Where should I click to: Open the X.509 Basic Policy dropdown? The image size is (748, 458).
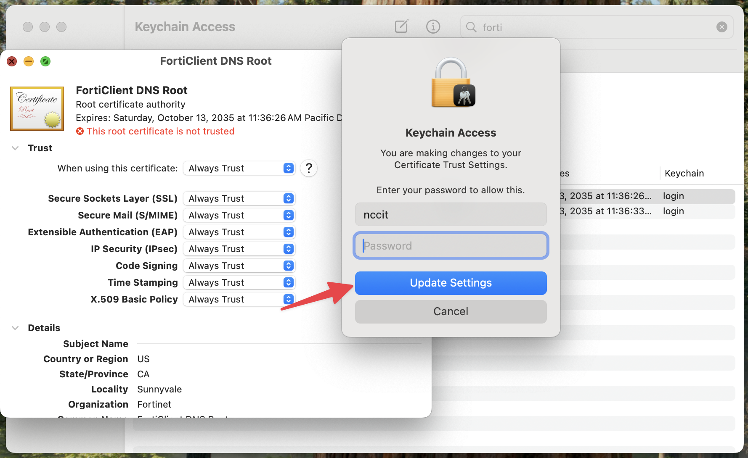(239, 300)
